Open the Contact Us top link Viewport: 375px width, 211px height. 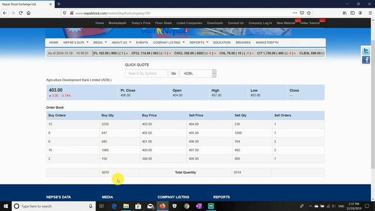pos(236,23)
